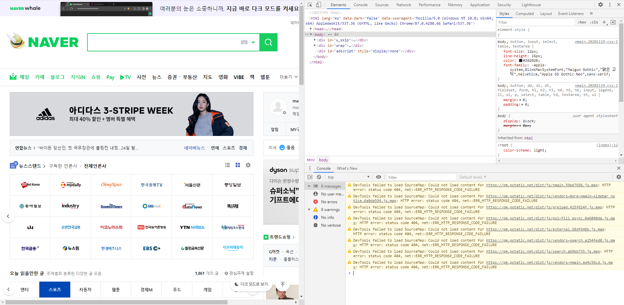
Task: Close the DevTools panel
Action: coord(619,5)
